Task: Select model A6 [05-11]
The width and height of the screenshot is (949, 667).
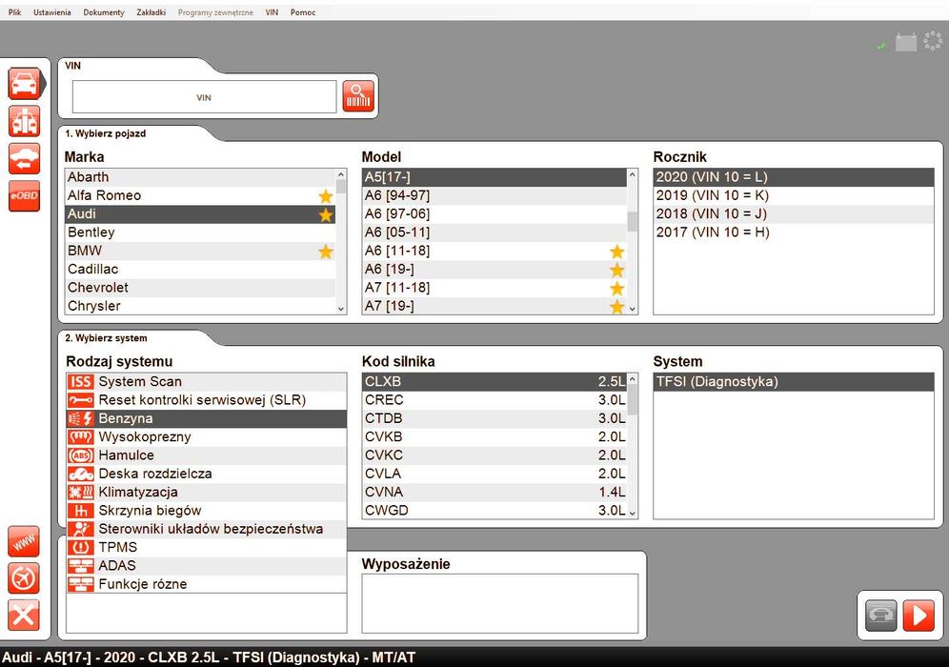Action: pos(495,232)
